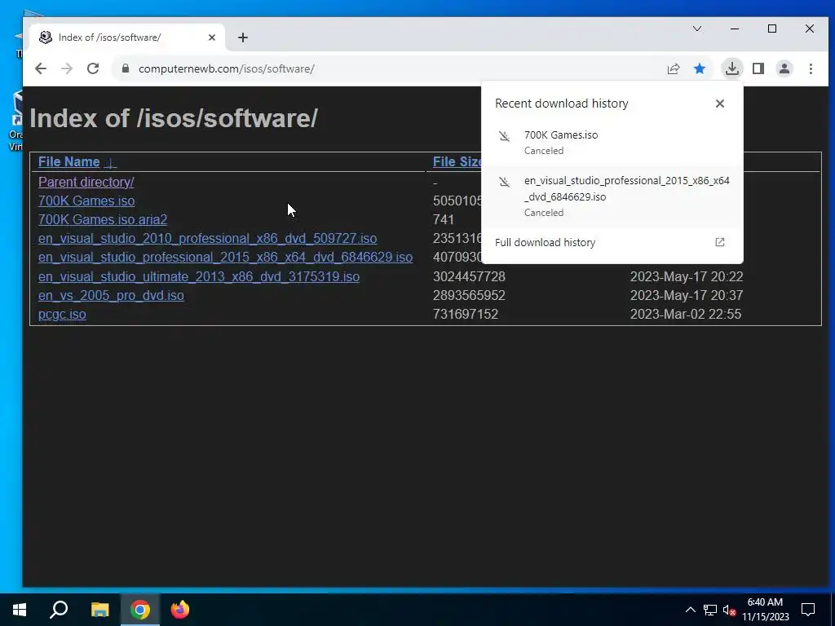Close the Index of /isos/software/ tab

click(x=212, y=37)
